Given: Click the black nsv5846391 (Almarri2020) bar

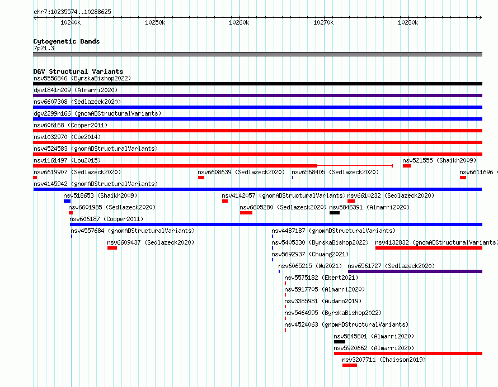Looking at the screenshot, I should point(335,213).
